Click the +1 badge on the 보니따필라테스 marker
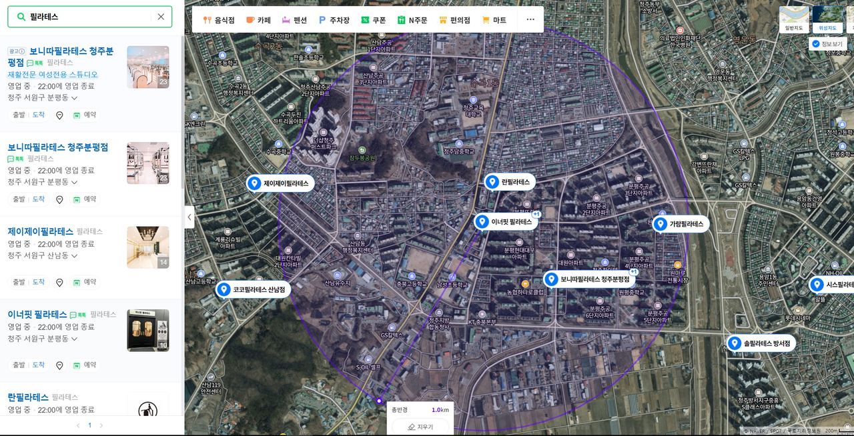 click(x=634, y=271)
